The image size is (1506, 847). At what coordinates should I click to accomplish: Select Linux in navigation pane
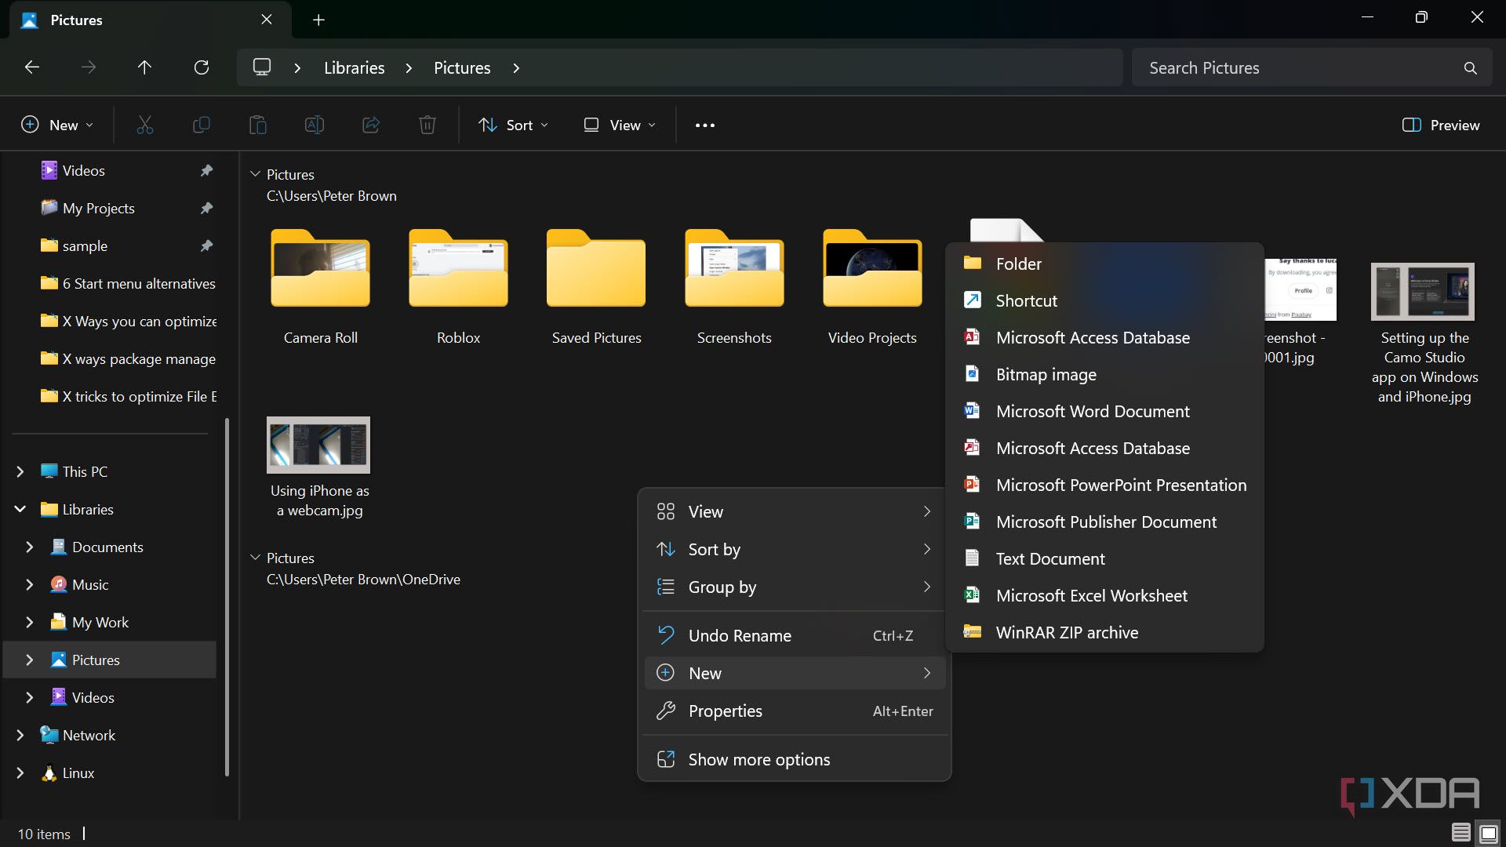(x=78, y=772)
